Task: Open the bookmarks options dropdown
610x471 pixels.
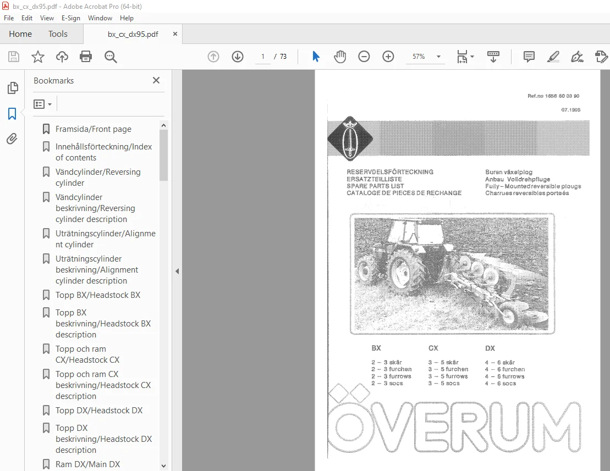Action: pos(43,104)
